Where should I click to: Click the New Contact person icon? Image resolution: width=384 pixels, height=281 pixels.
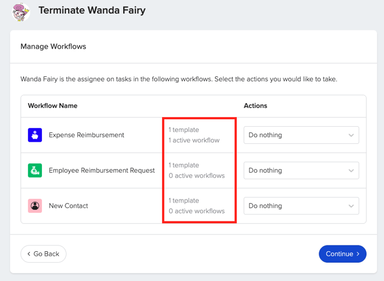tap(35, 206)
